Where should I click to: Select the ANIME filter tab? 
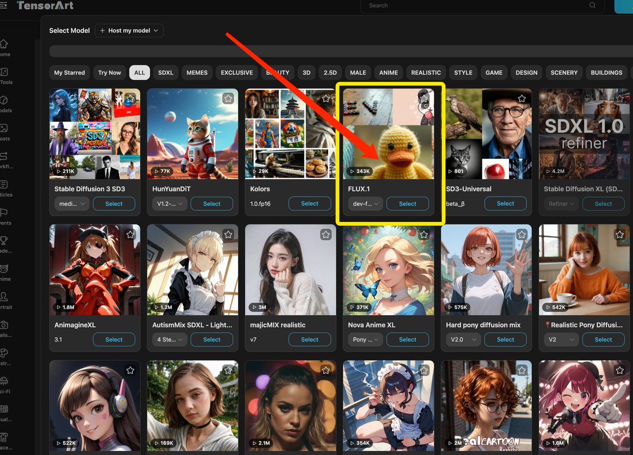(x=389, y=73)
